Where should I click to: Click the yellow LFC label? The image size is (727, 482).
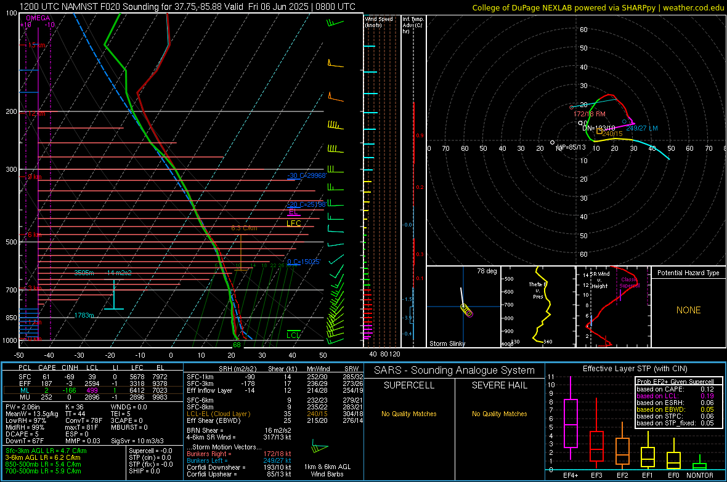pyautogui.click(x=293, y=223)
